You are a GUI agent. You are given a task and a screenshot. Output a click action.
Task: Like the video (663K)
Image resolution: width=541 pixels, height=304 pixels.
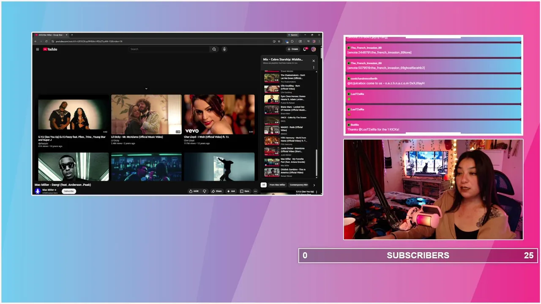[194, 191]
